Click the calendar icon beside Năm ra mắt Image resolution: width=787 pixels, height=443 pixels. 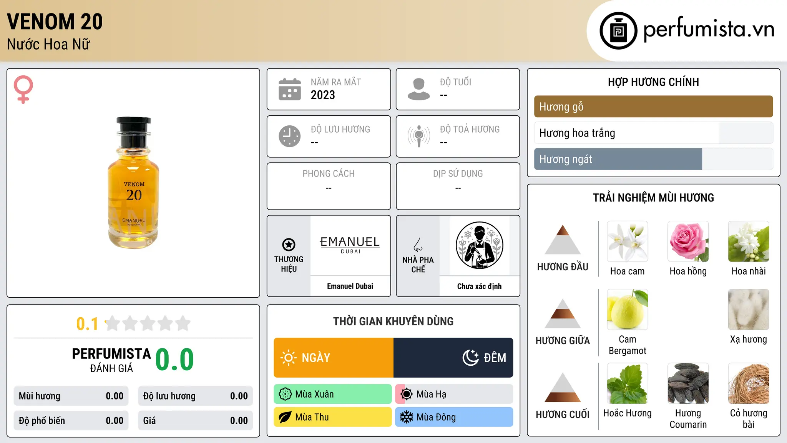(x=290, y=89)
